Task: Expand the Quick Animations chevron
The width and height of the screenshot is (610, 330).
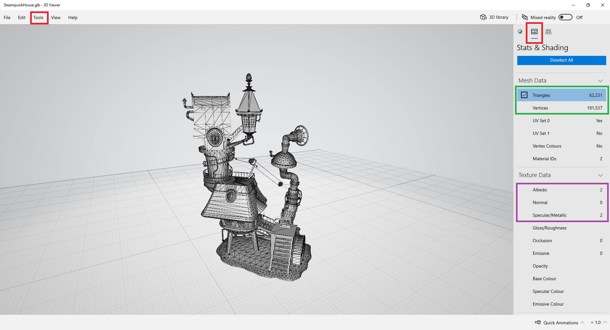Action: (582, 322)
